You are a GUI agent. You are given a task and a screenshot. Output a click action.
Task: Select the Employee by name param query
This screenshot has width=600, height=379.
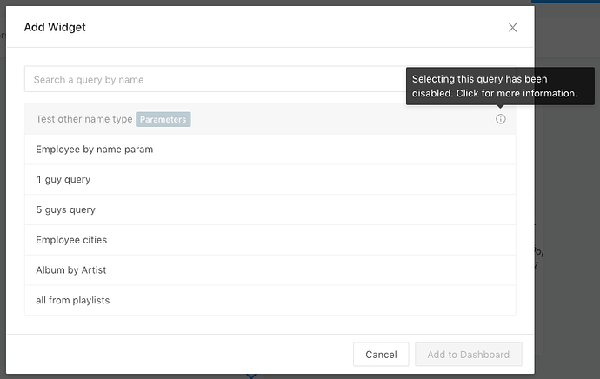270,150
